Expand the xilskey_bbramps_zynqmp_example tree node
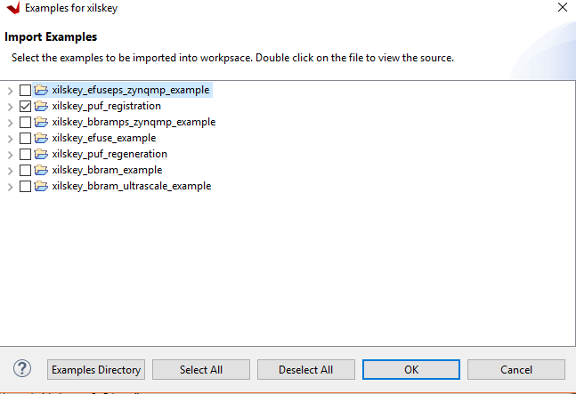Image resolution: width=576 pixels, height=394 pixels. [x=11, y=123]
